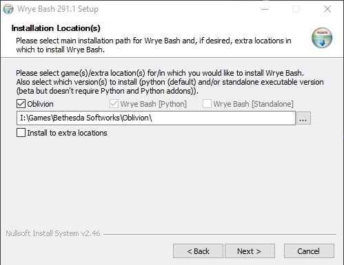Click the Wrye Bash installer icon in title bar
Image resolution: width=344 pixels, height=265 pixels.
tap(8, 9)
